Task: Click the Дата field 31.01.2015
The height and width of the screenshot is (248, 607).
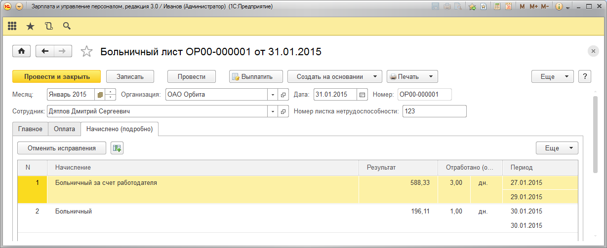Action: point(335,95)
